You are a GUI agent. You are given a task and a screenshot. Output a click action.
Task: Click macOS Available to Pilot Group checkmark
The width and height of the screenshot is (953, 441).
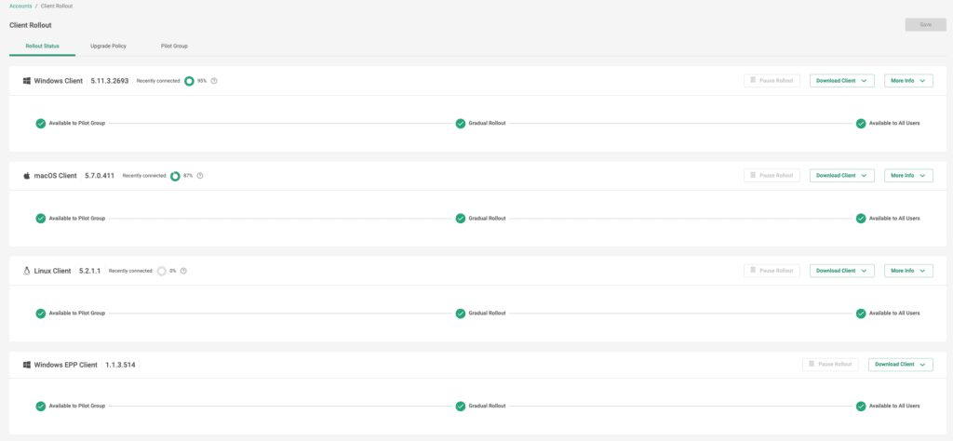pyautogui.click(x=41, y=218)
